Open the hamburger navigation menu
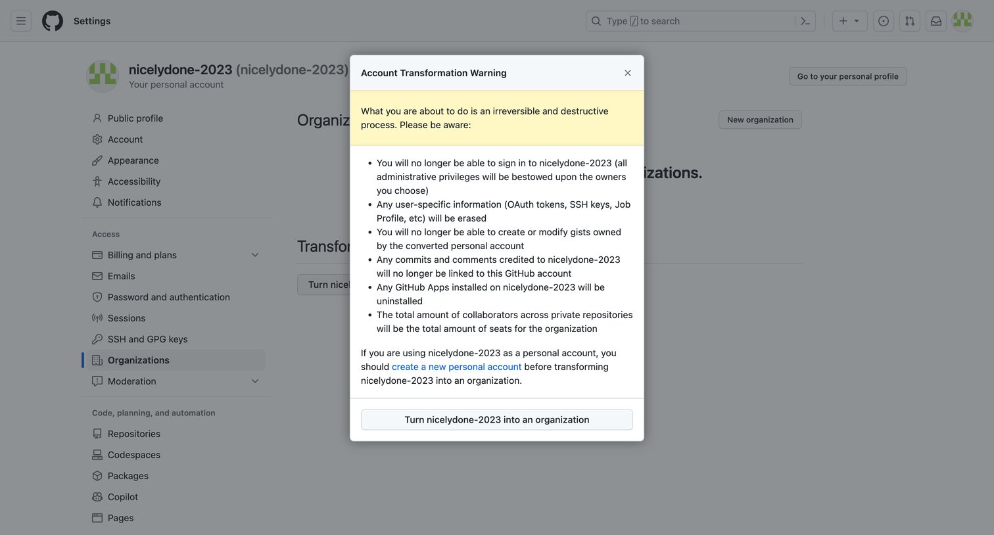This screenshot has height=535, width=994. coord(21,21)
